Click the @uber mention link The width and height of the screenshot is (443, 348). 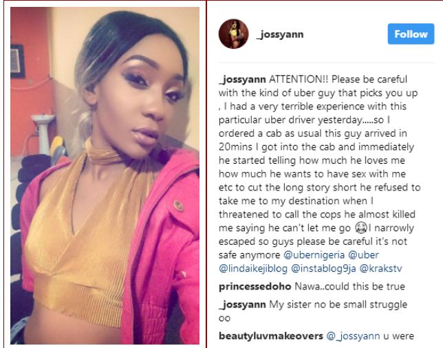(x=363, y=254)
